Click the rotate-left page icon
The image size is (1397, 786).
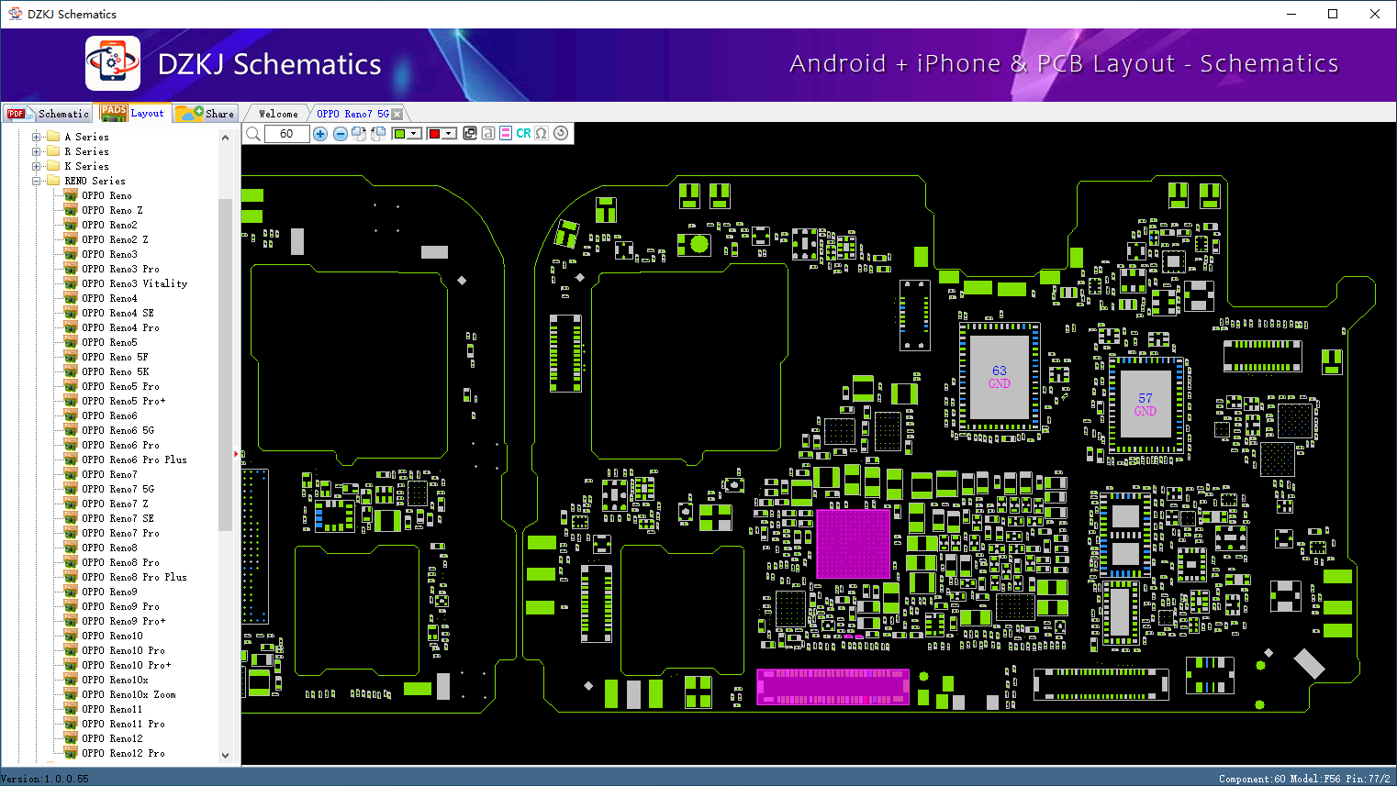(x=377, y=134)
